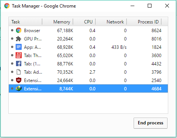
Task: Click the Chrome icon in Browser row
Action: click(19, 30)
